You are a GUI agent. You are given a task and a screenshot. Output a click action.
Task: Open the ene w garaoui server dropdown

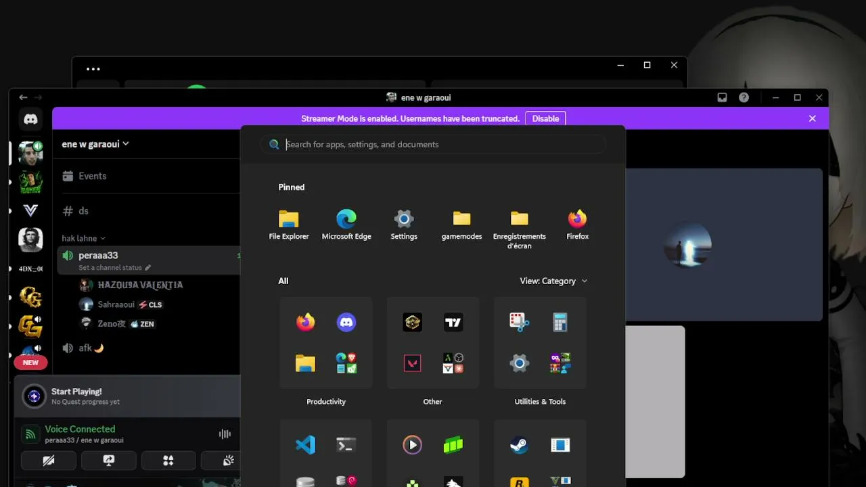click(x=95, y=144)
